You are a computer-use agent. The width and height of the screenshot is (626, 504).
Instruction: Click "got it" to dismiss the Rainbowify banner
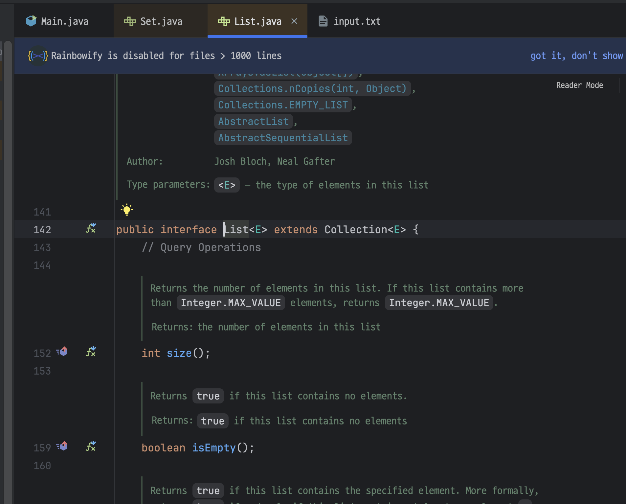tap(546, 56)
